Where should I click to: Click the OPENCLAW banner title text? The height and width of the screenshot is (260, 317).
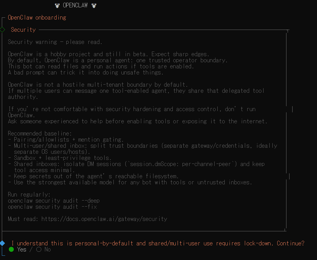[75, 5]
